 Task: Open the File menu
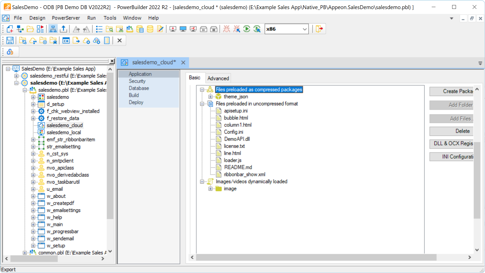[x=18, y=18]
